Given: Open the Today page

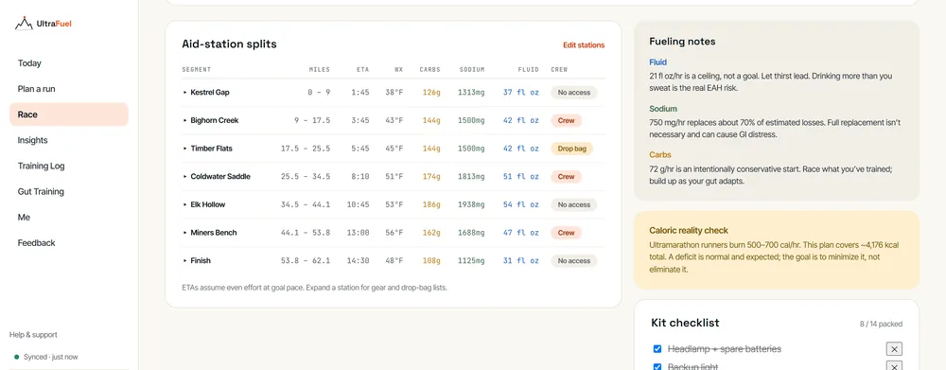Looking at the screenshot, I should (69, 63).
